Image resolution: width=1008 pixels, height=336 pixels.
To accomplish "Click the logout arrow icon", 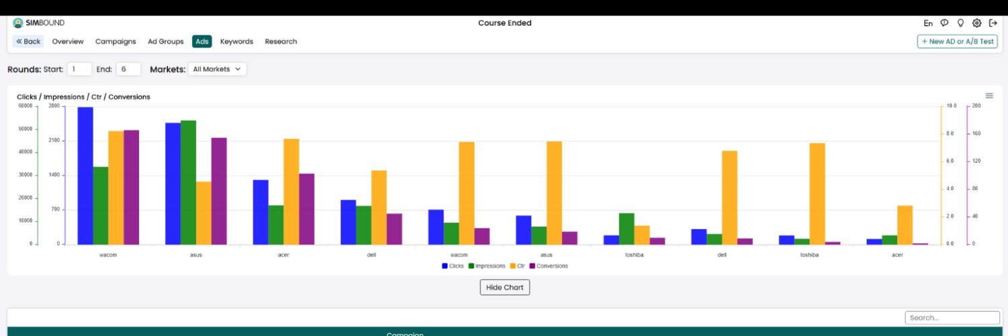I will point(993,23).
